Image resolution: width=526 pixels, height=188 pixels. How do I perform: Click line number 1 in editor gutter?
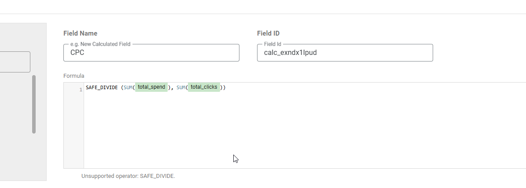[81, 90]
